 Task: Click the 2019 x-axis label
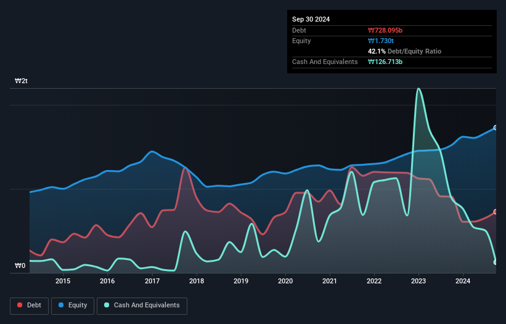click(241, 281)
